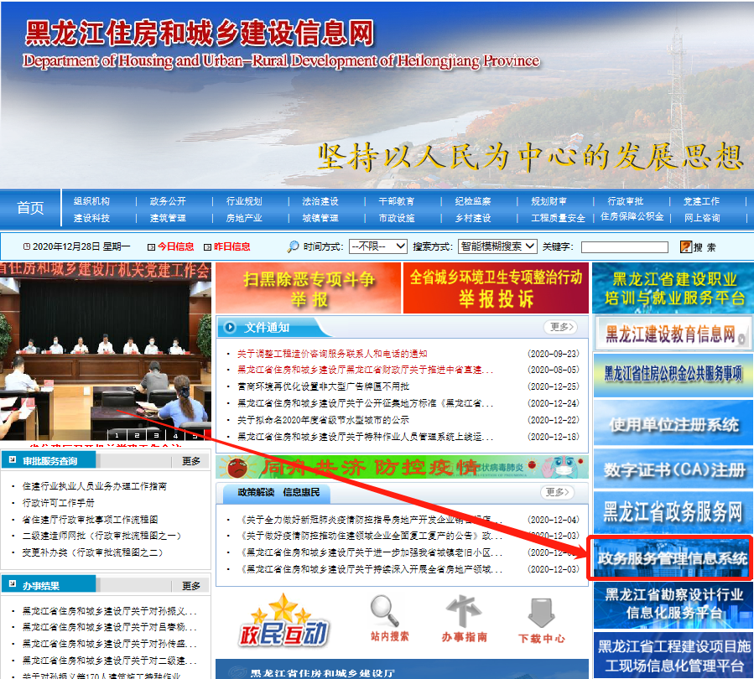Go to the 首页 navigation tab
Screen dimensions: 754x679
point(30,208)
